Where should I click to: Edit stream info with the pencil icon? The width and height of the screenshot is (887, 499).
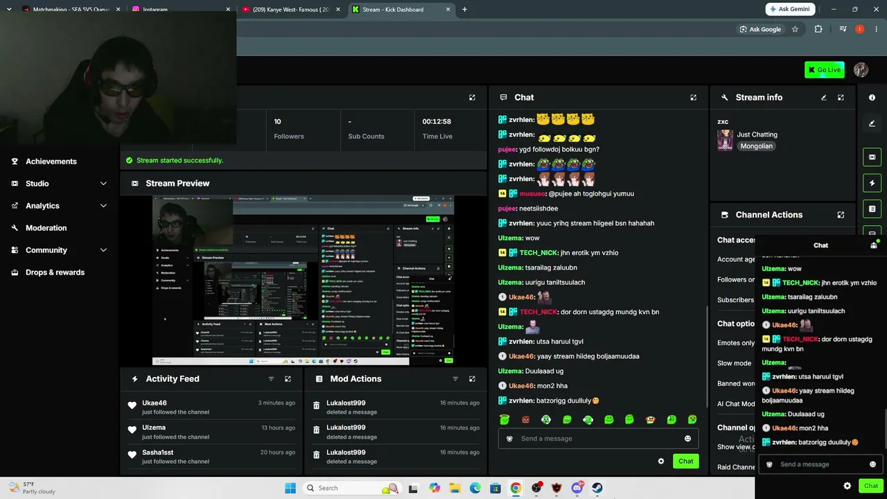[824, 98]
